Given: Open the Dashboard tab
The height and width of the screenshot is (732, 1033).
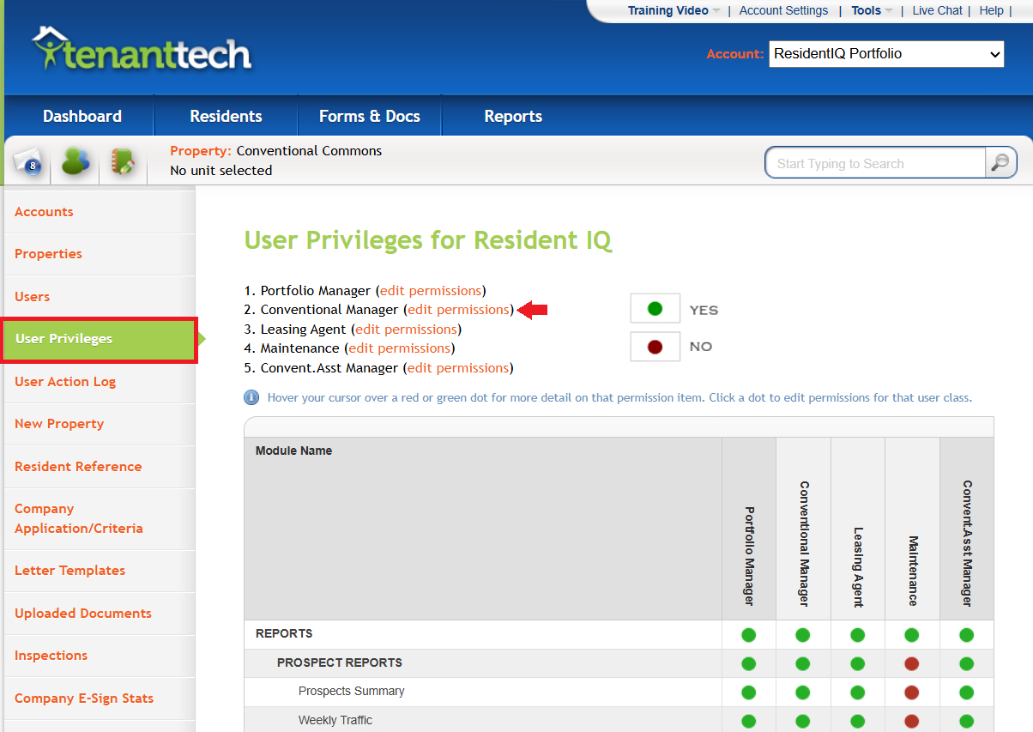Looking at the screenshot, I should coord(82,116).
